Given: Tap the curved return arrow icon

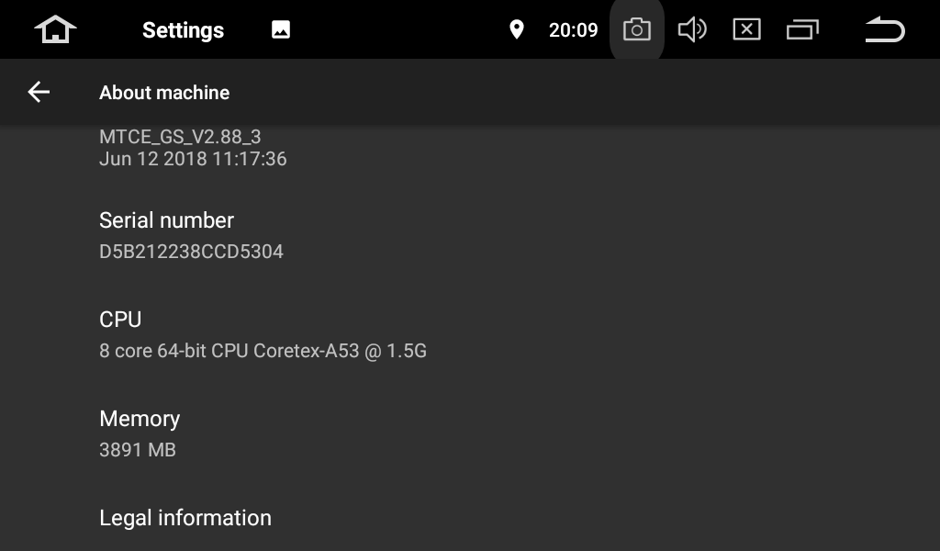Looking at the screenshot, I should click(x=885, y=29).
